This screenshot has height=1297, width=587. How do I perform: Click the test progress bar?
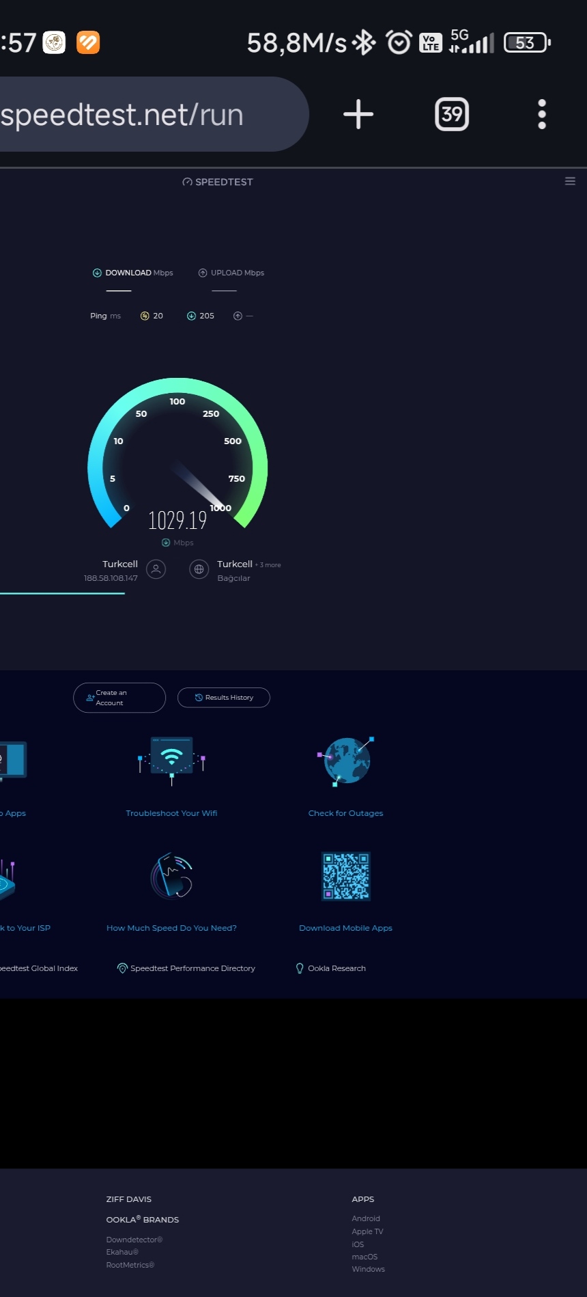(62, 593)
